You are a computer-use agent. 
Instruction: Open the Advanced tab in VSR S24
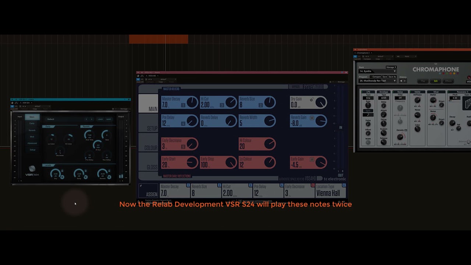pos(32,143)
